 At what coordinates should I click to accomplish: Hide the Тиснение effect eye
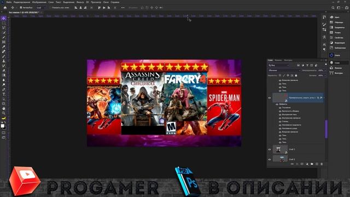click(280, 108)
